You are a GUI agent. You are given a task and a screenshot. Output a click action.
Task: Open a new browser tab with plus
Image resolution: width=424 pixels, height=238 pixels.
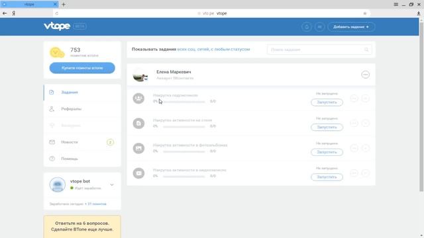(64, 5)
